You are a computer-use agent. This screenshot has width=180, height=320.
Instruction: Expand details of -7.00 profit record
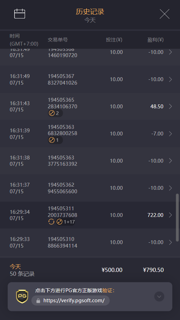[x=170, y=133]
